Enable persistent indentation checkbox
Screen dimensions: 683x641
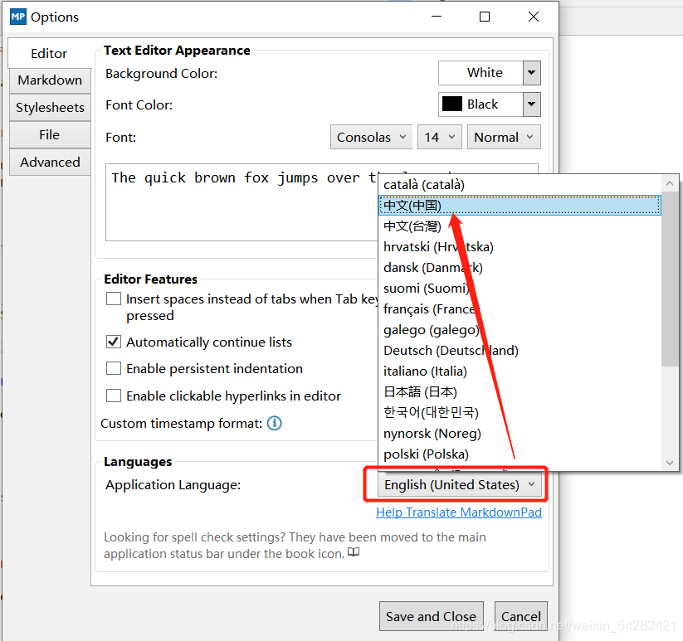[x=114, y=368]
